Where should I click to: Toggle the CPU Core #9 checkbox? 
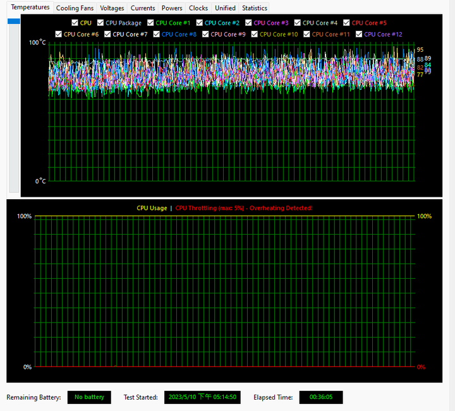pos(205,34)
